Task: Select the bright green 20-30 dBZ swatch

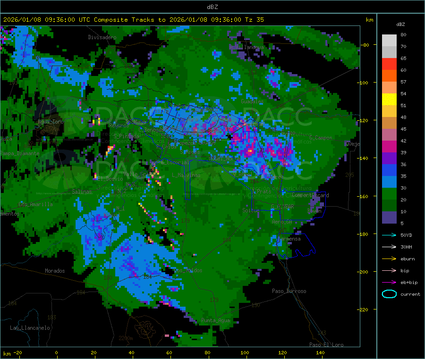Action: coord(389,194)
